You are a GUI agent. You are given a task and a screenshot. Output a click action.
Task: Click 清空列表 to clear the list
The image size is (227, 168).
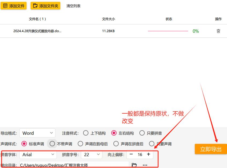pos(73,6)
